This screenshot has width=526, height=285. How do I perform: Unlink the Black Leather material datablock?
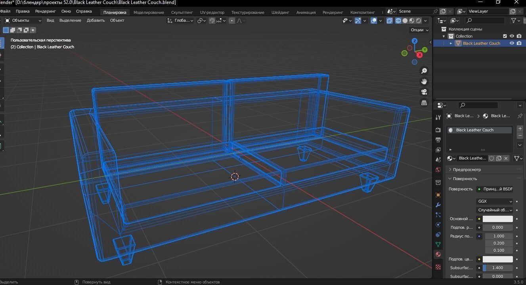tap(506, 158)
